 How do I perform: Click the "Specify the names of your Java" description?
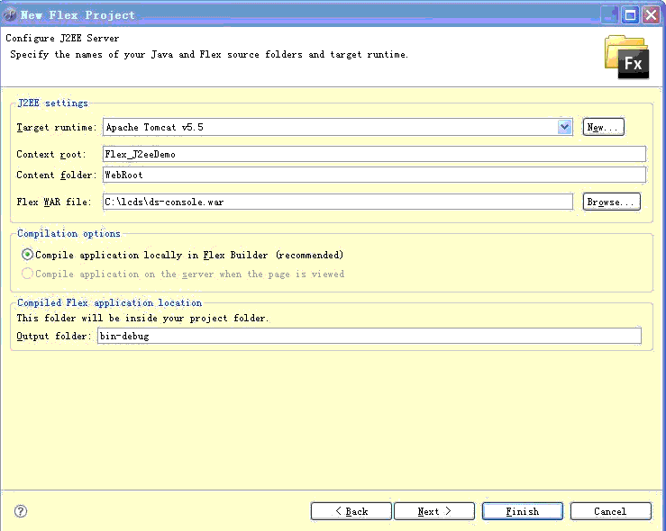point(209,55)
